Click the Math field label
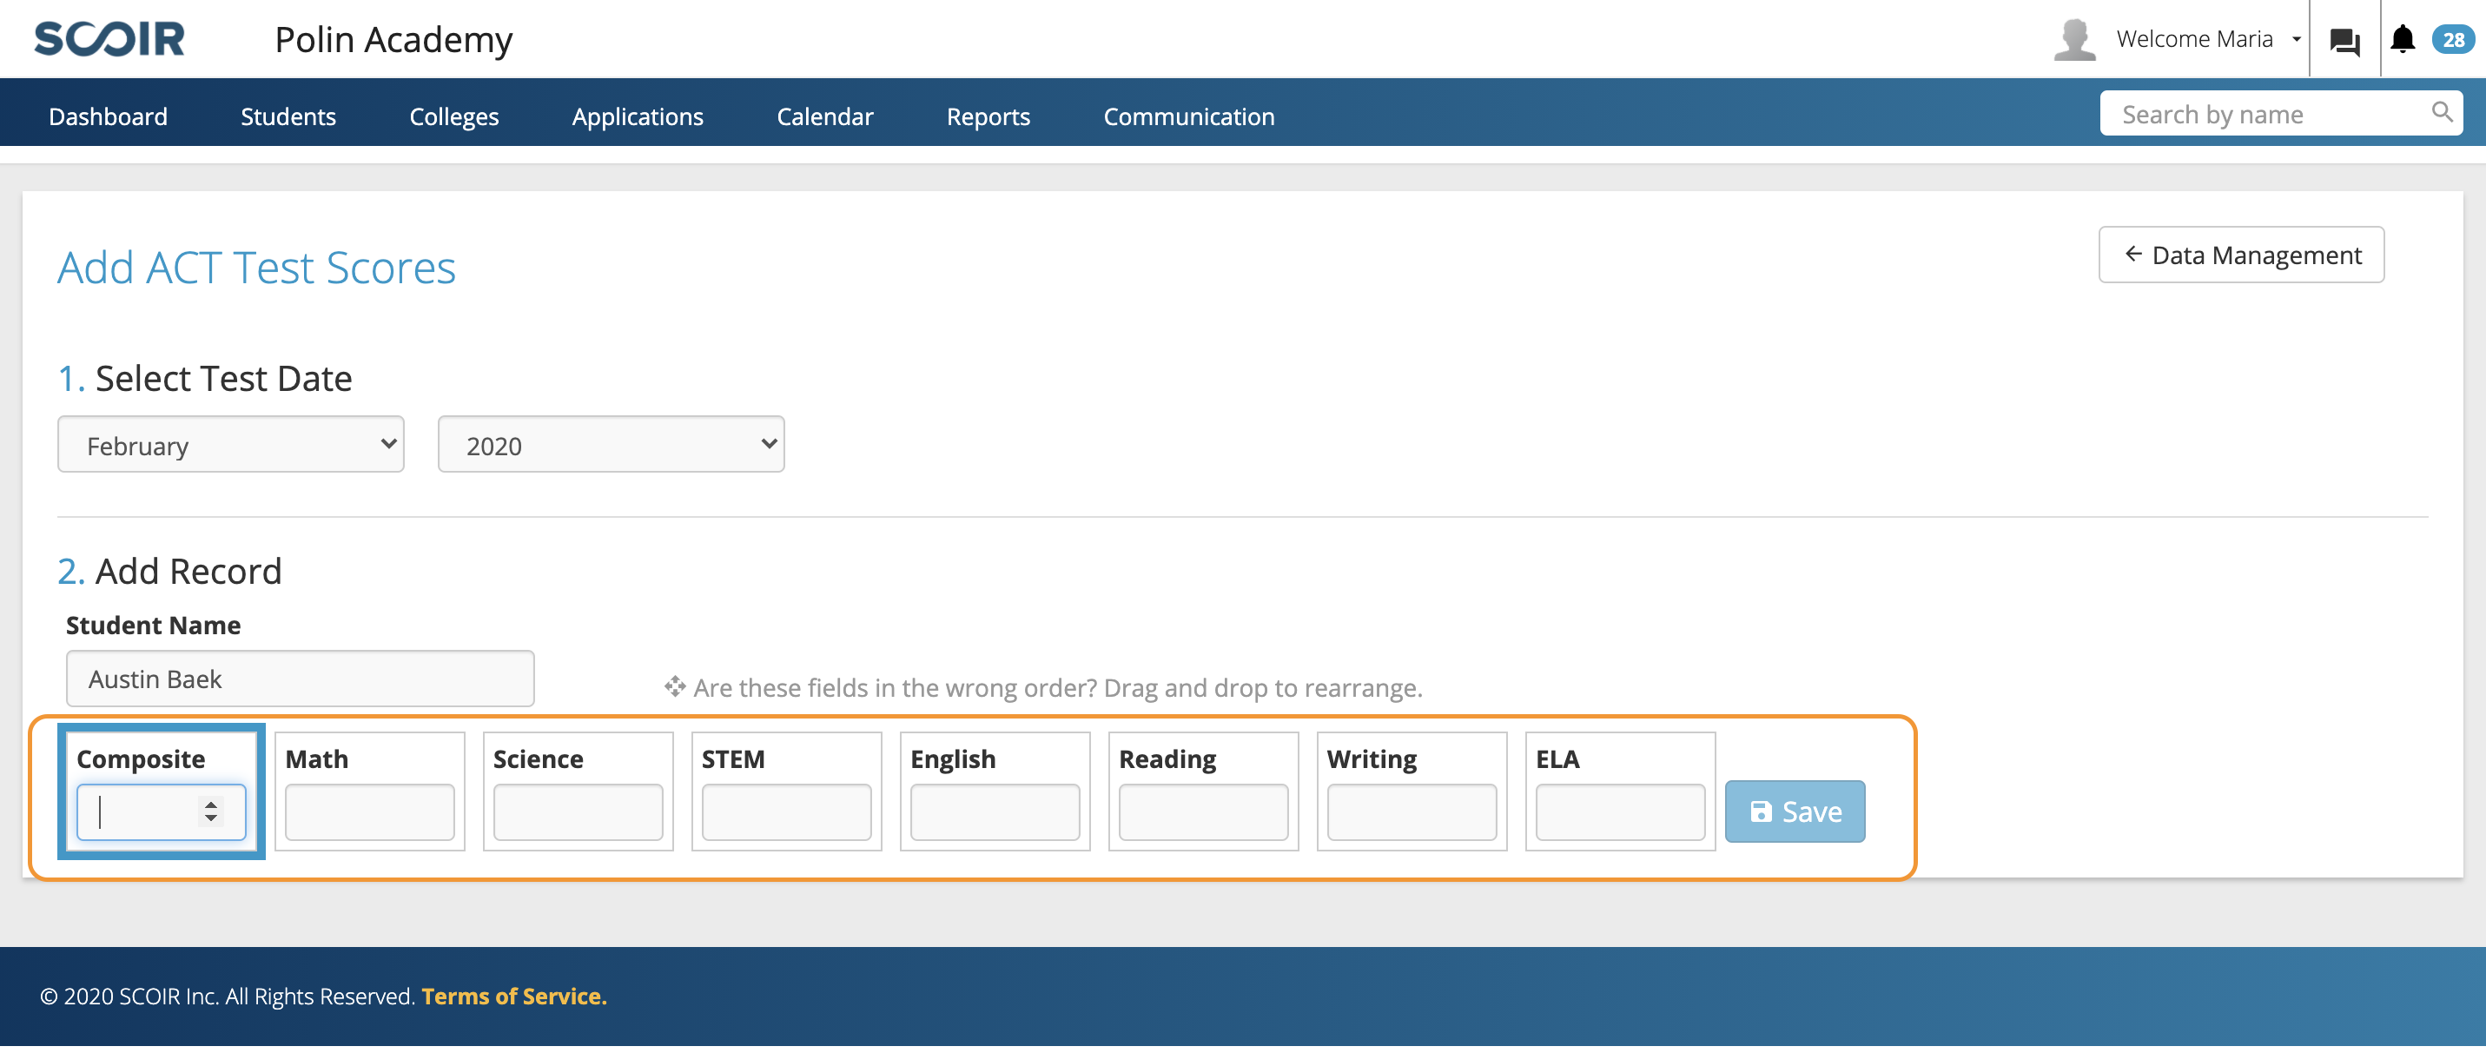 [x=316, y=759]
